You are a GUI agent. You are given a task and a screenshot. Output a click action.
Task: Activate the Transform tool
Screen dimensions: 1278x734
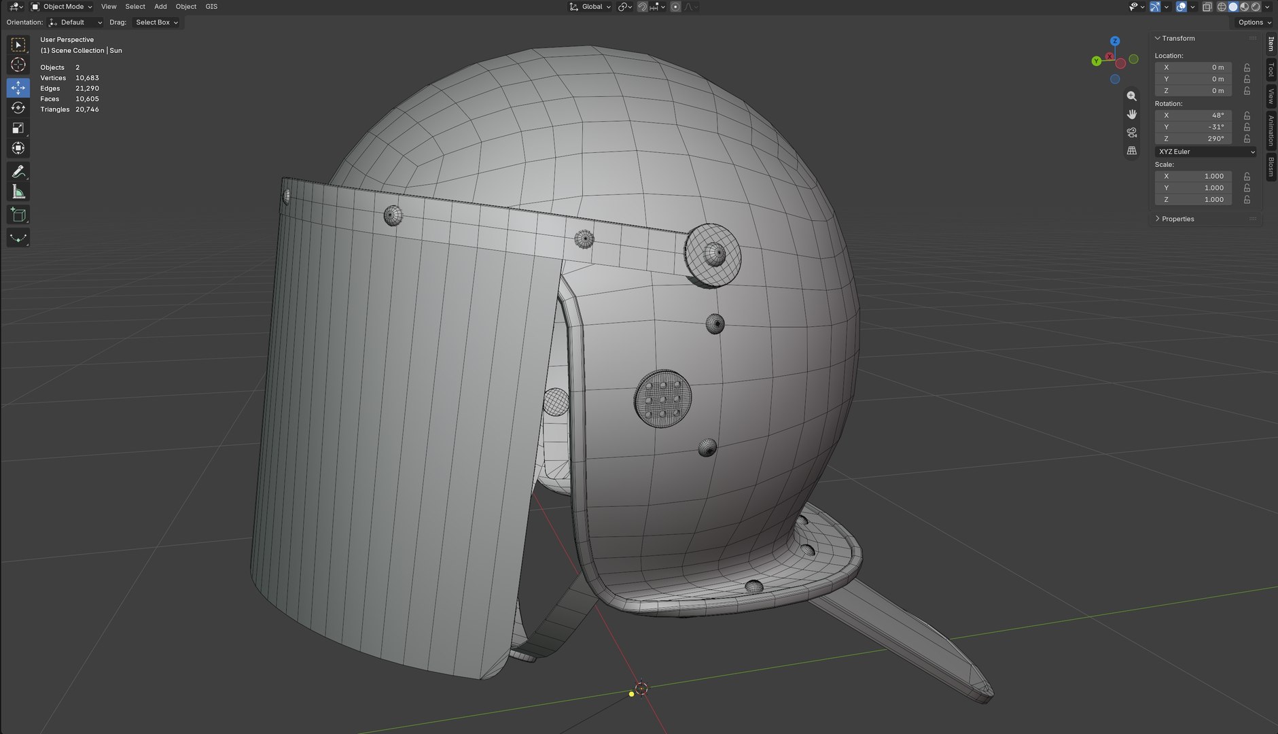(x=18, y=148)
